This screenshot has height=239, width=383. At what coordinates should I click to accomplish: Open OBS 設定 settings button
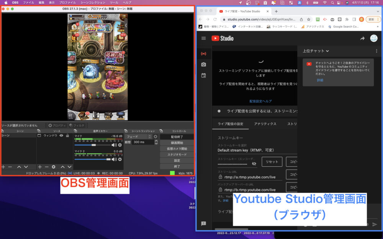[x=177, y=161]
